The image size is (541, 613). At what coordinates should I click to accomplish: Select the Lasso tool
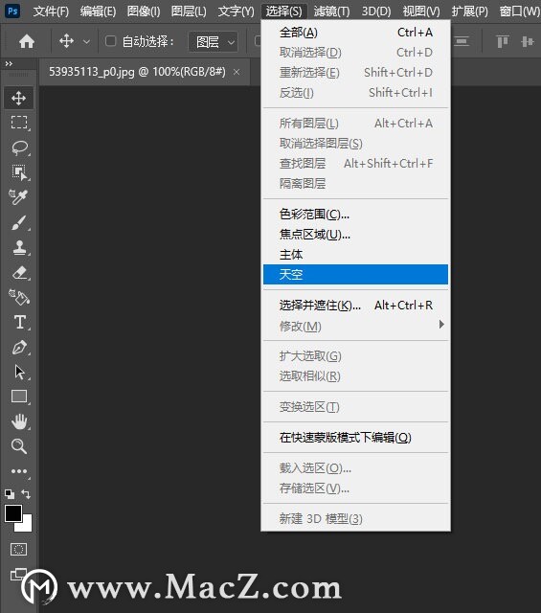pyautogui.click(x=19, y=148)
